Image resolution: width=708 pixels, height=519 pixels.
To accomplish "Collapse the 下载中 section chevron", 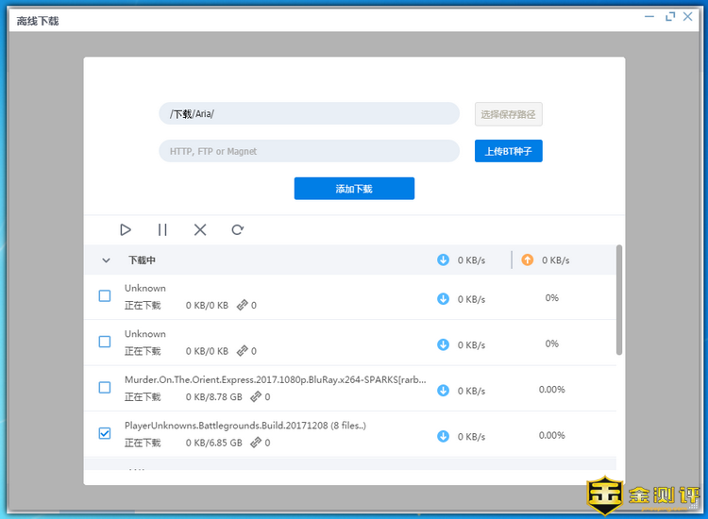I will click(x=106, y=260).
